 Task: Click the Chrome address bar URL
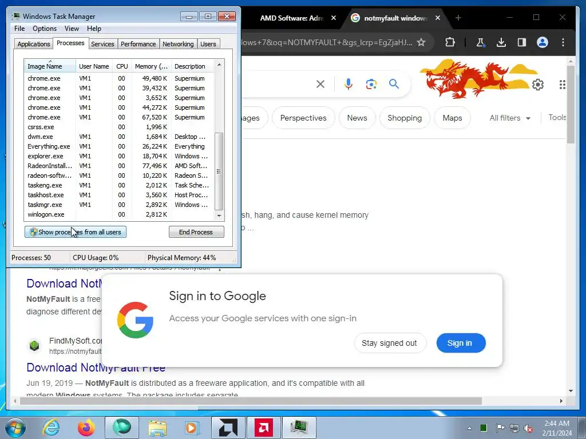[326, 42]
